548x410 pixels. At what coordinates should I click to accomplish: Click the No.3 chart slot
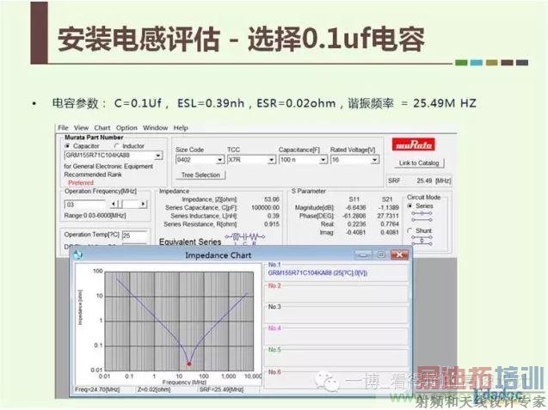[x=336, y=313]
